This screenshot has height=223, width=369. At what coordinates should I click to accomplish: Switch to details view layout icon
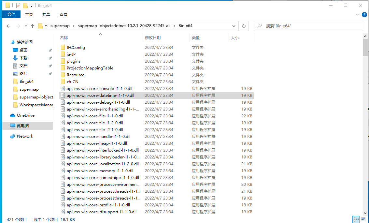coord(356,219)
